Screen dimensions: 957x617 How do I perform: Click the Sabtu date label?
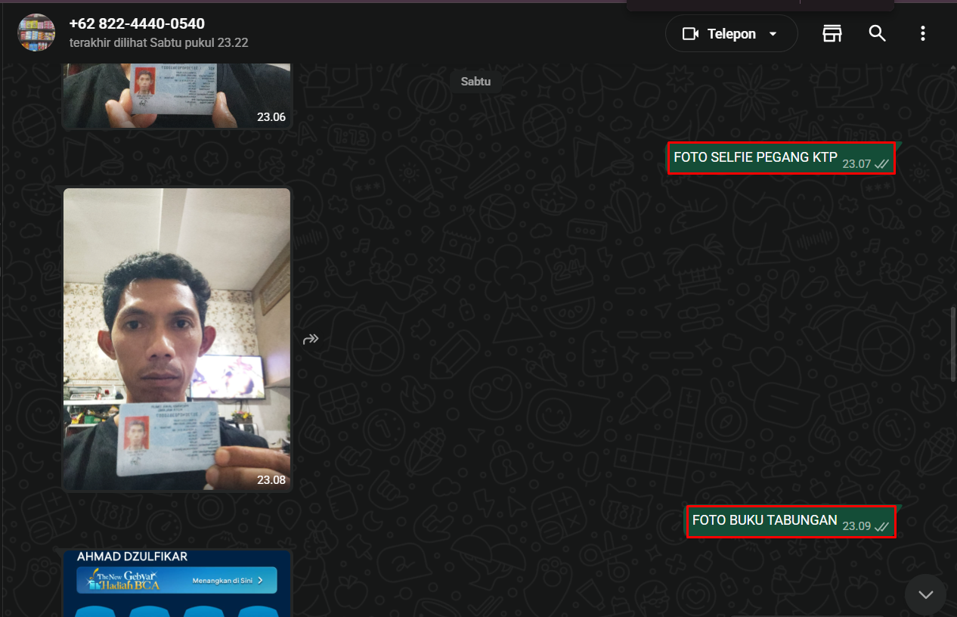475,81
